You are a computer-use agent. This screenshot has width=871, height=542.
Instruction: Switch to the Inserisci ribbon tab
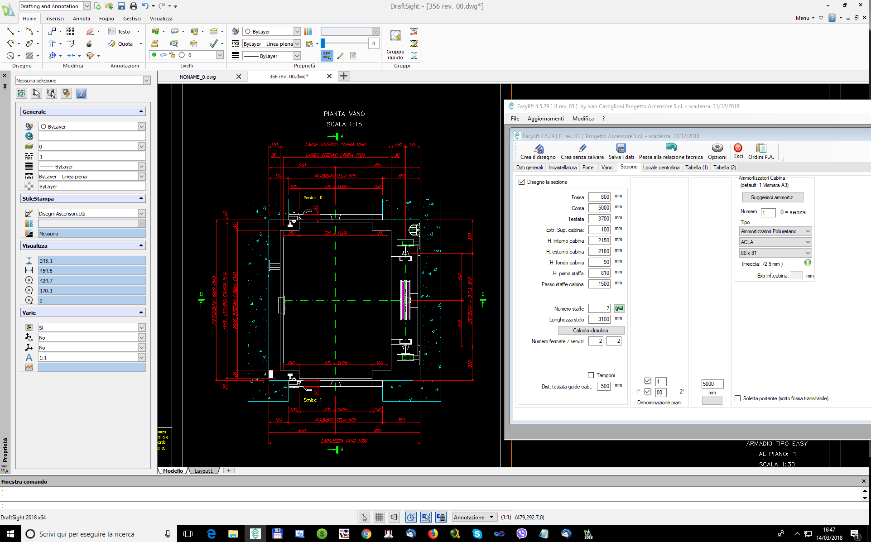[x=54, y=19]
